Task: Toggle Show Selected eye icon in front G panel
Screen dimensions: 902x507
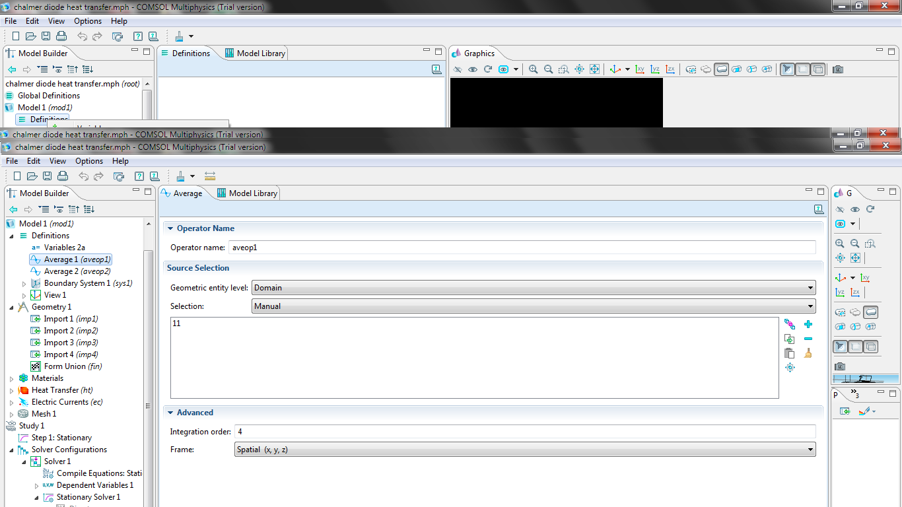Action: [855, 209]
